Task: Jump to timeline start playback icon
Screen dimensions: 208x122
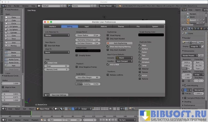Action: click(100, 120)
